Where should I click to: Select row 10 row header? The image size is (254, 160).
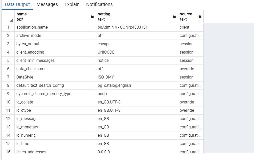[8, 102]
